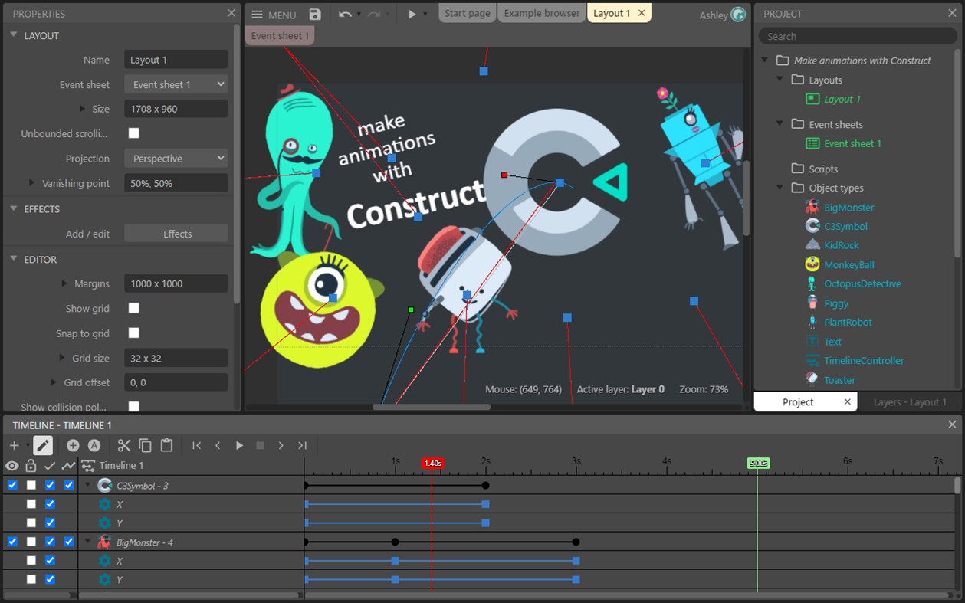Screen dimensions: 965x603
Task: Enable the Show grid checkbox in Properties
Action: coord(133,308)
